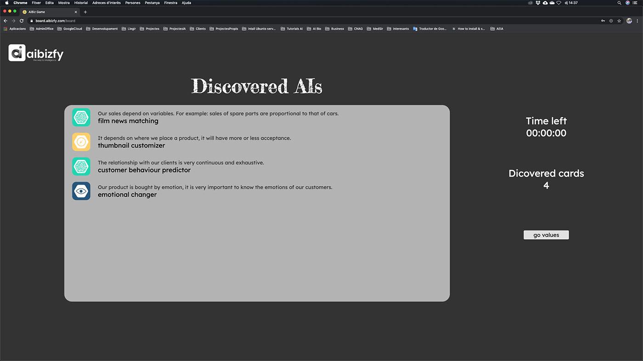Click the film news matching title
The width and height of the screenshot is (643, 361).
(x=128, y=121)
